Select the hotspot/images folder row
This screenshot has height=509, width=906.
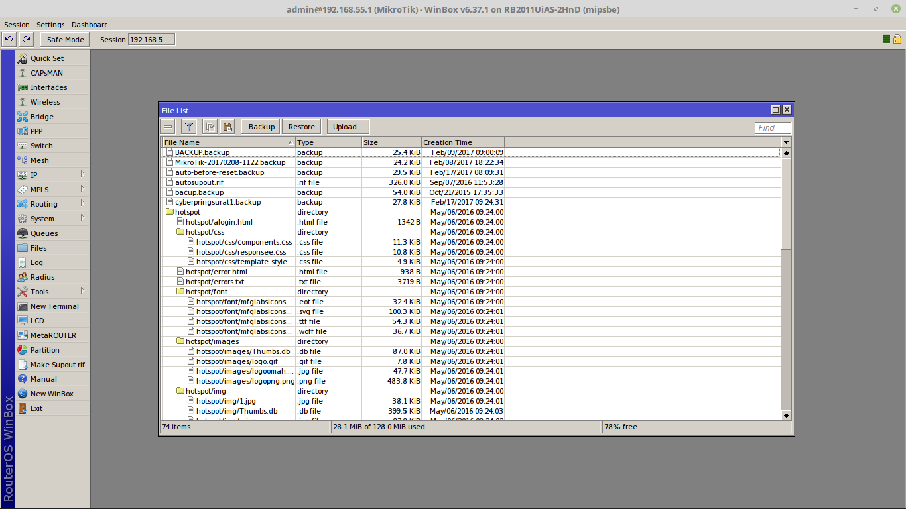pos(470,341)
